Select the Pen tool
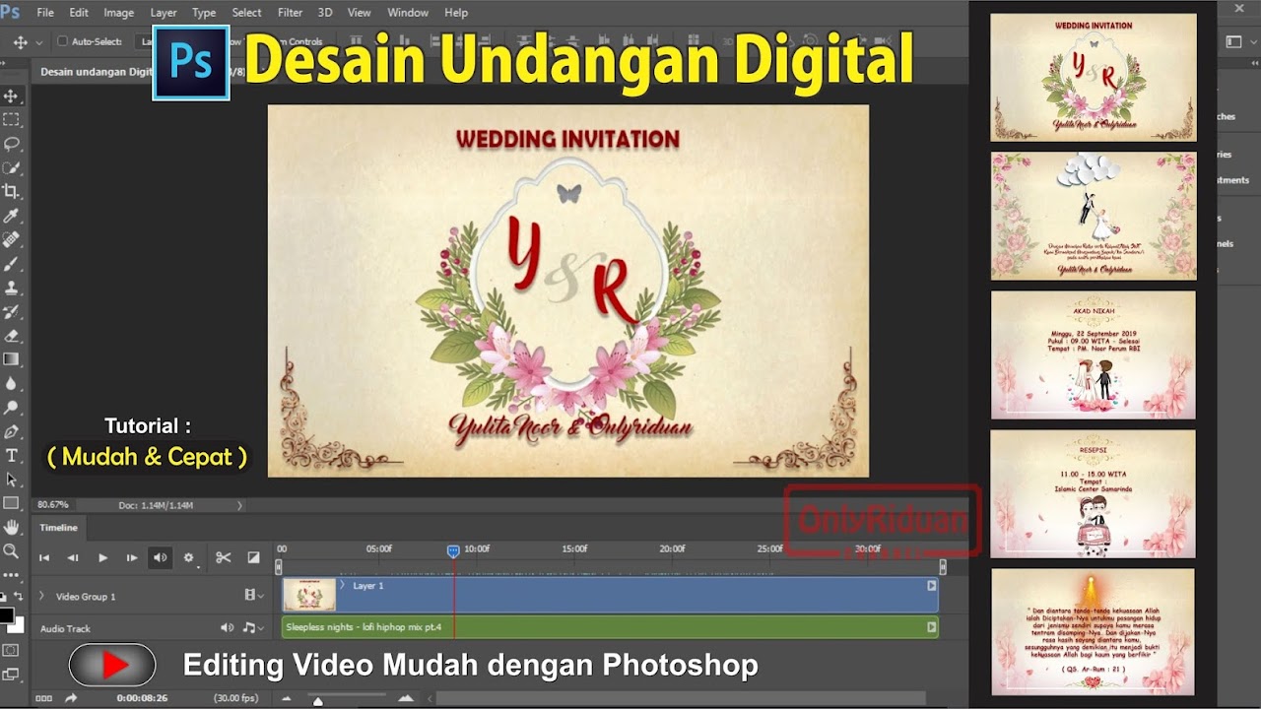 12,431
